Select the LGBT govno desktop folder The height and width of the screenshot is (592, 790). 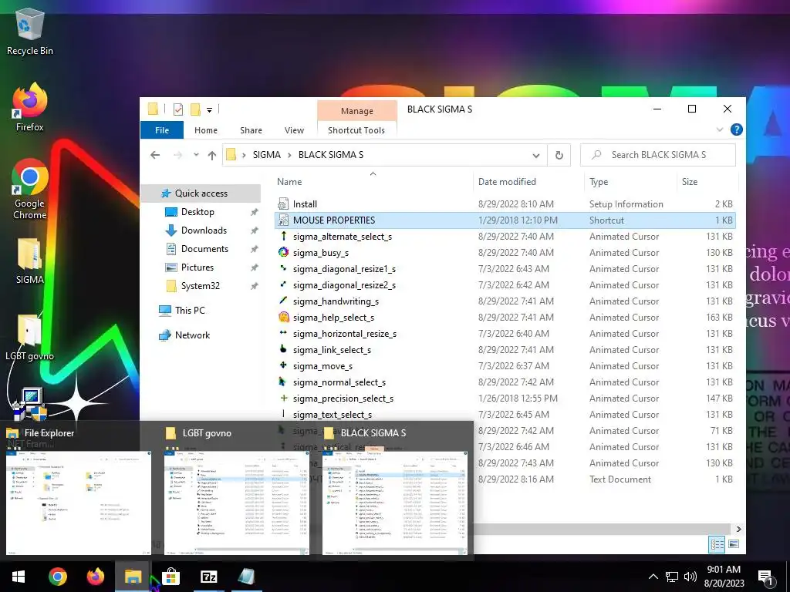(30, 338)
